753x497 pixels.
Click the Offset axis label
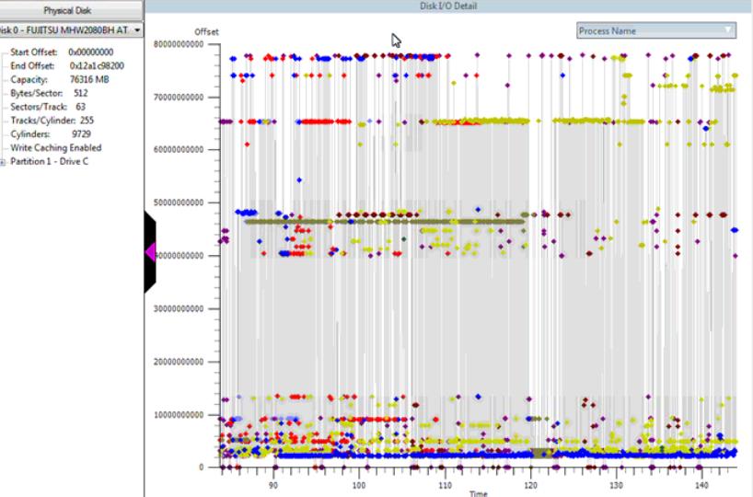point(206,32)
